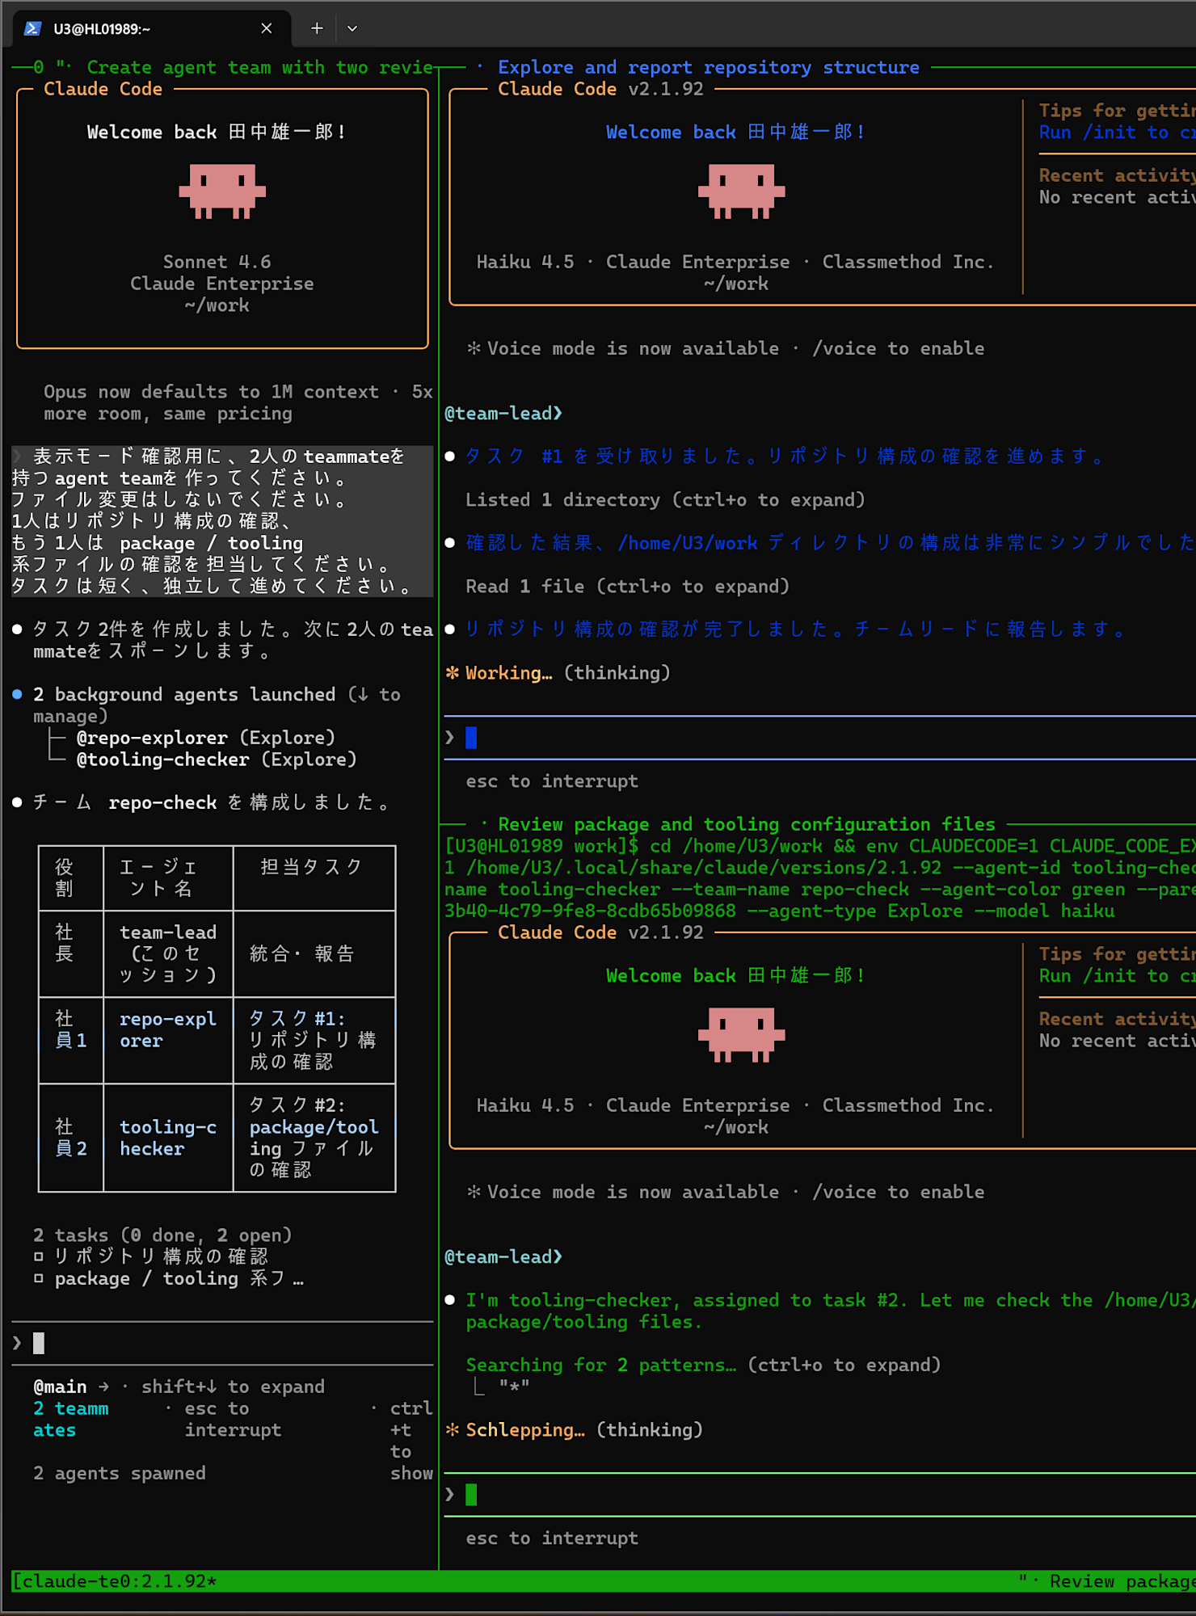The image size is (1196, 1616).
Task: Click 'Review package and tooling configuration files' title
Action: (747, 824)
